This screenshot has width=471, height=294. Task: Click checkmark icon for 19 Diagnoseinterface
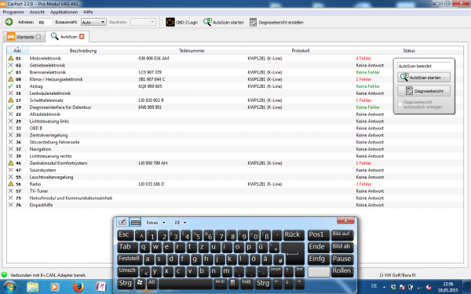[10, 107]
